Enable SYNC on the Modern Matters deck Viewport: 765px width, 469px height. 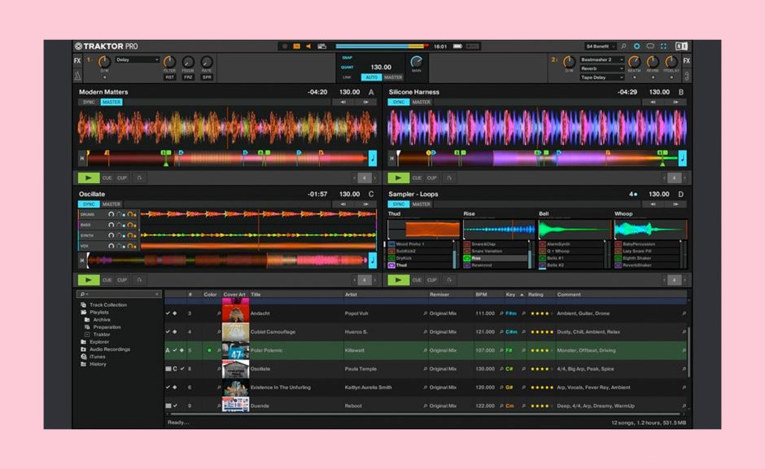87,102
